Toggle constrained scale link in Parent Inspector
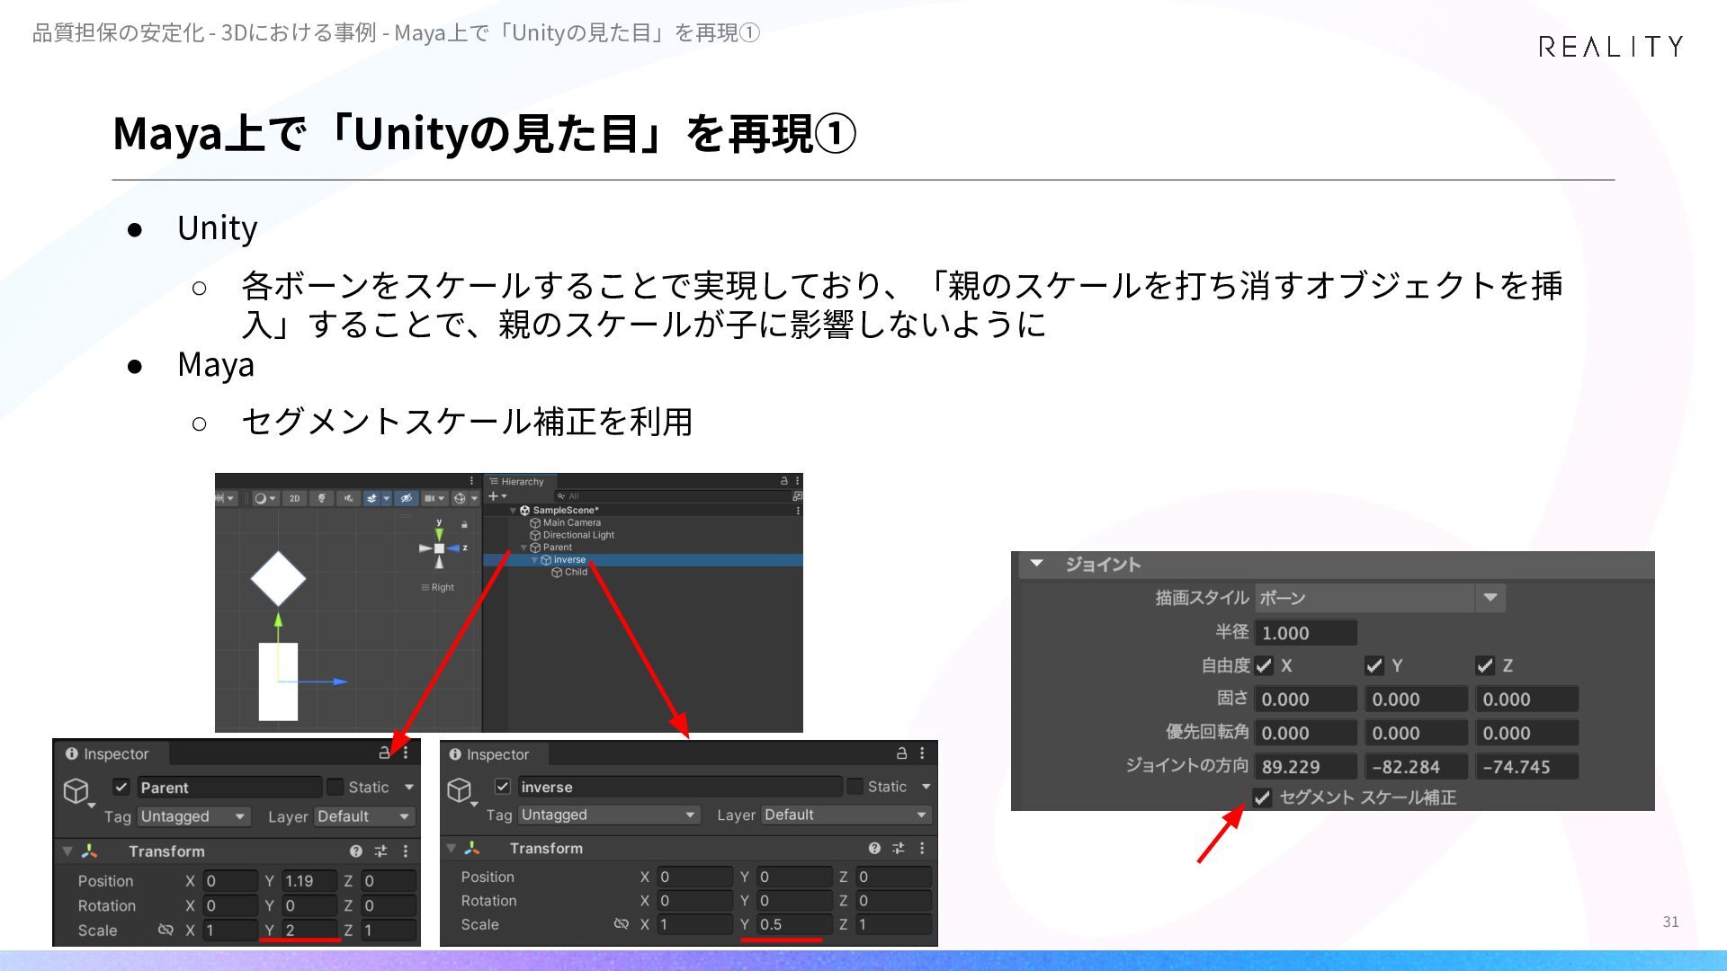The width and height of the screenshot is (1727, 971). click(x=166, y=930)
